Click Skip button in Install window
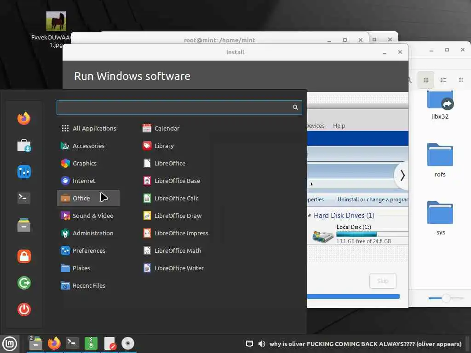Viewport: 471px width, 353px height. [x=383, y=281]
